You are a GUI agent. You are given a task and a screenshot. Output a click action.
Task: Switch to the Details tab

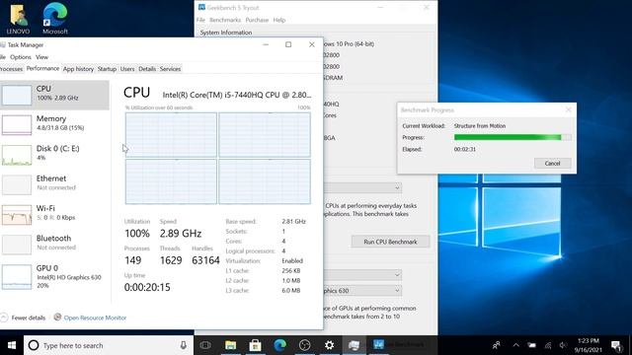147,69
